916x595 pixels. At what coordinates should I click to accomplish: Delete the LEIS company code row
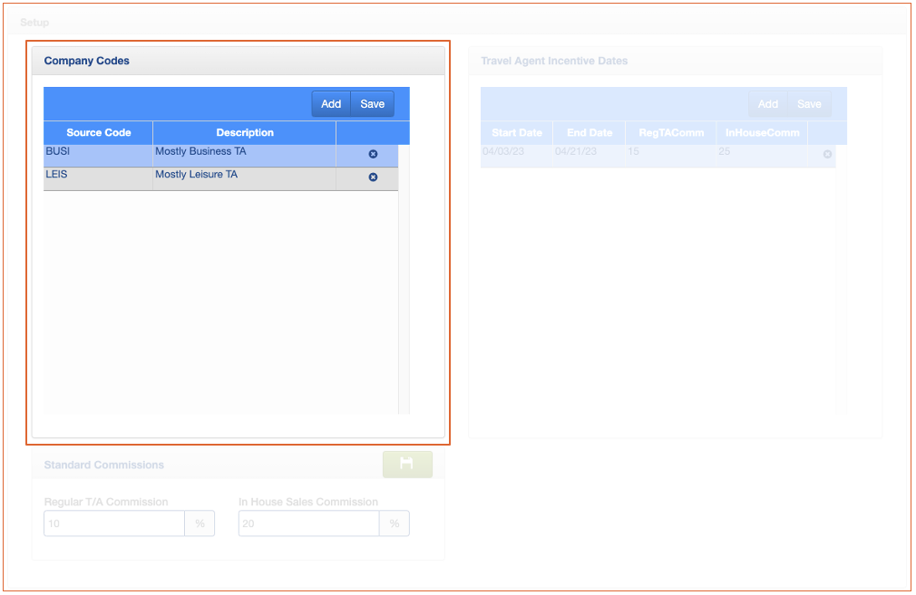point(373,178)
